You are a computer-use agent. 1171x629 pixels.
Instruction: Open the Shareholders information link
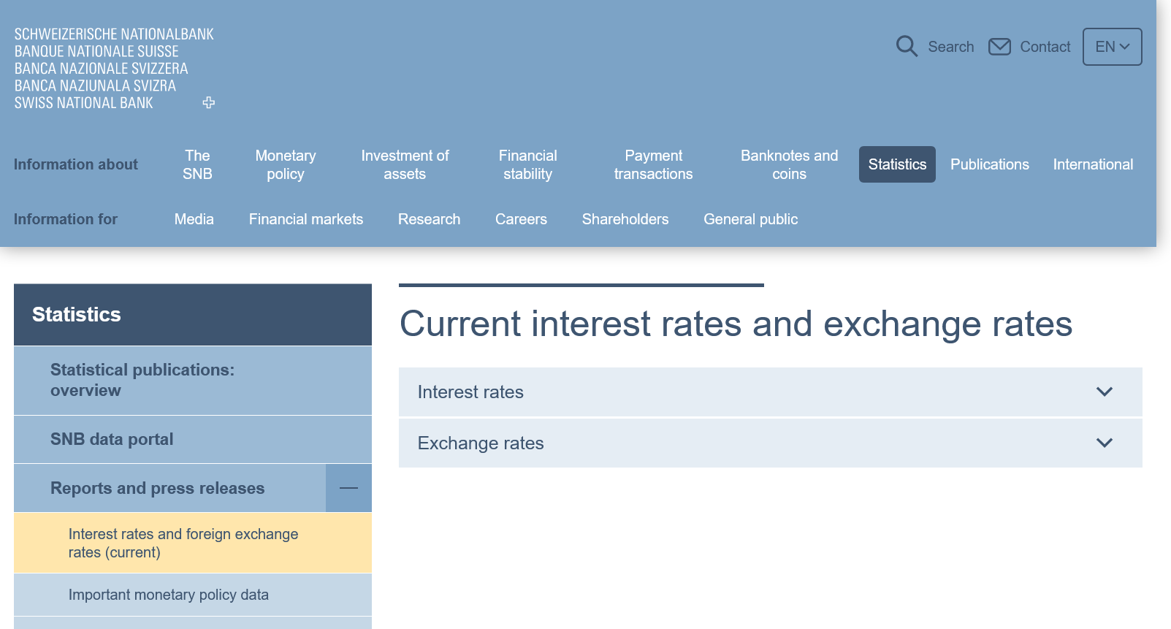(625, 219)
